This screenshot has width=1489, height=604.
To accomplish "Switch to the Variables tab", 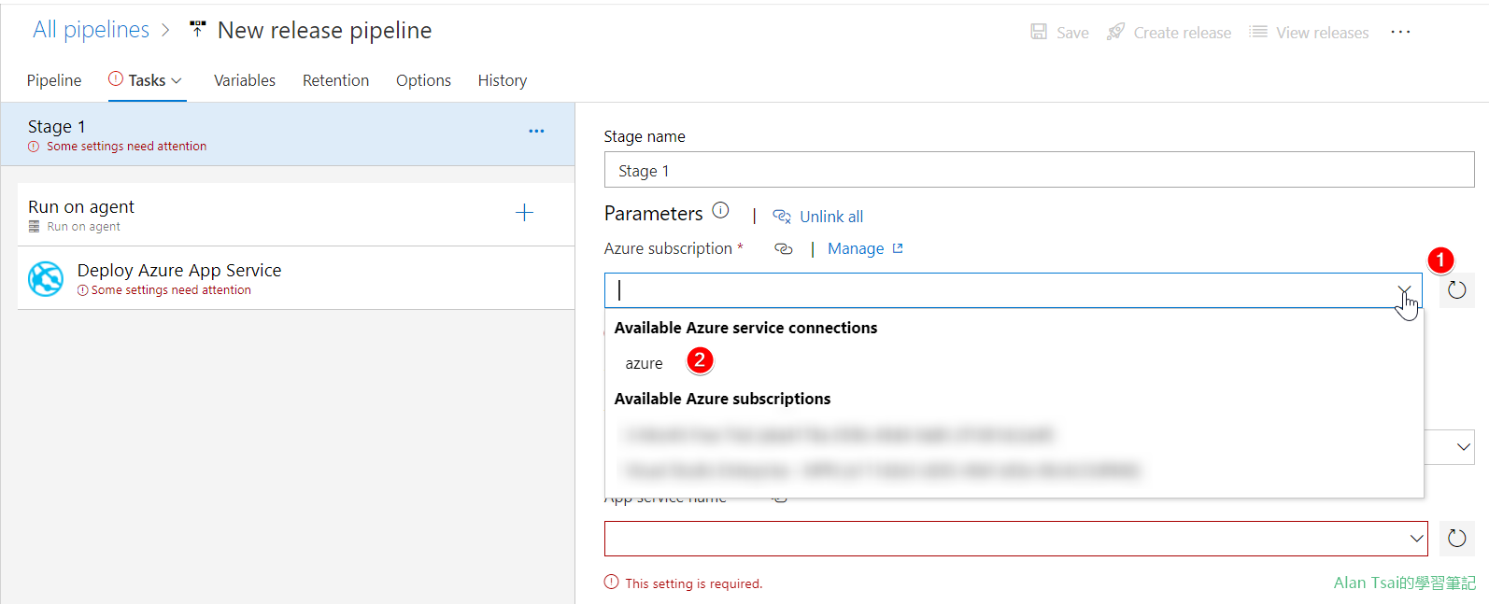I will click(245, 81).
